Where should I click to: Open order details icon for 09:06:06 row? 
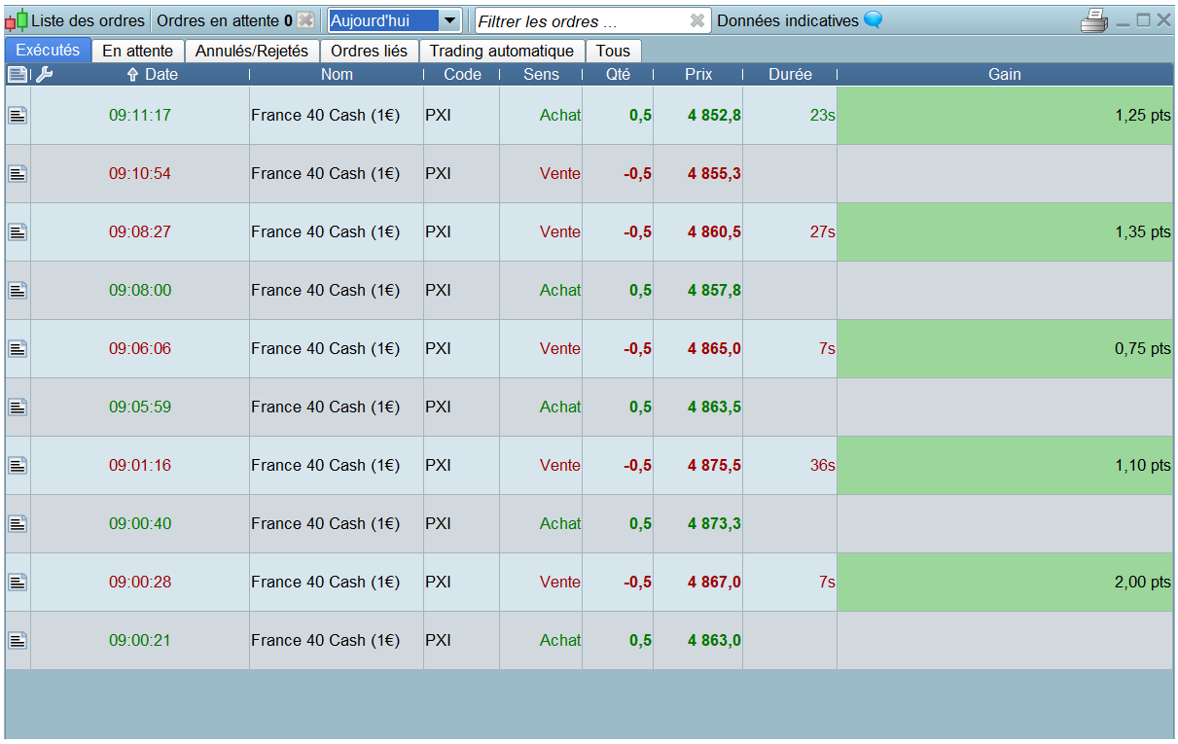18,348
